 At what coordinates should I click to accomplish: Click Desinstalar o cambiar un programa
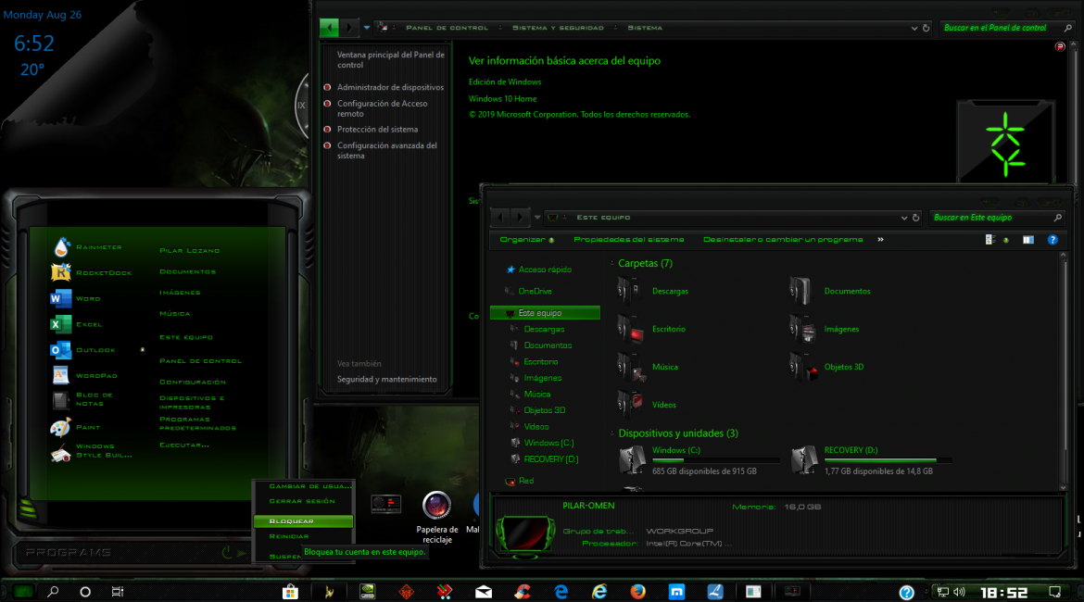(x=783, y=240)
